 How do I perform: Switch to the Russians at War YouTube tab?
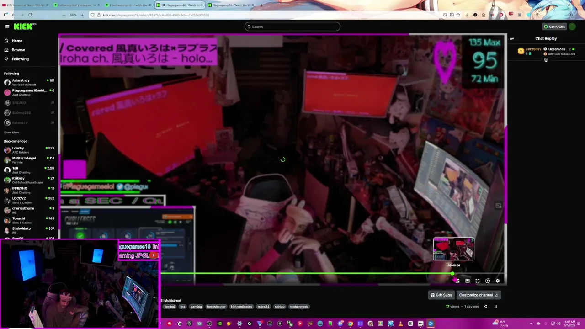pos(26,5)
